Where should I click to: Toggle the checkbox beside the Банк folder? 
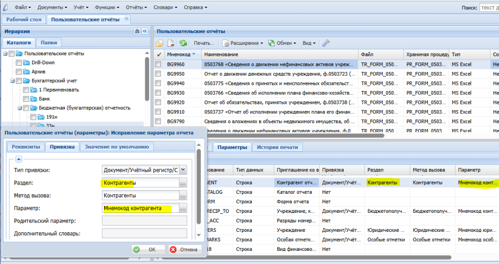26,99
